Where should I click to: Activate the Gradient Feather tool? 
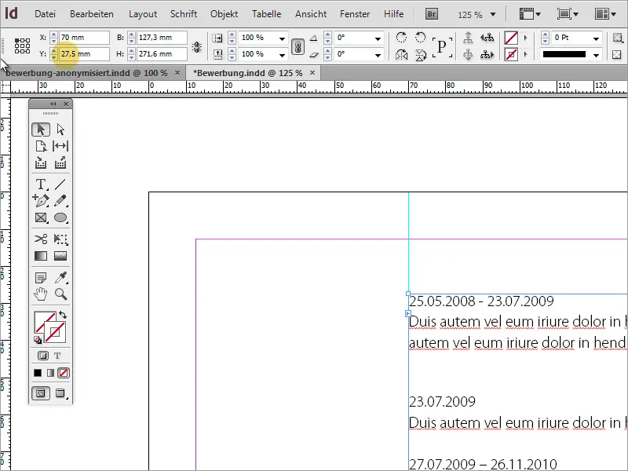(60, 256)
